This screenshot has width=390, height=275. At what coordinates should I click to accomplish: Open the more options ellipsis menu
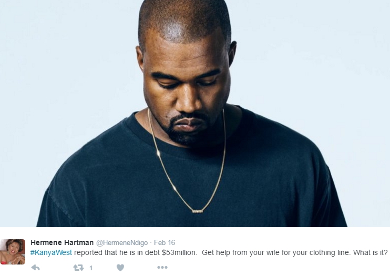click(x=162, y=268)
